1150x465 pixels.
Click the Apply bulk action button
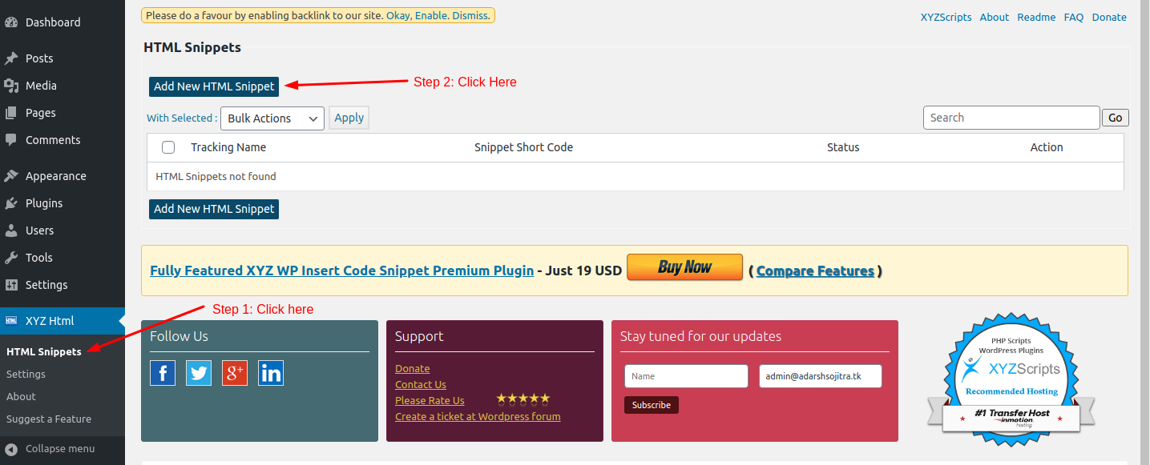pos(349,118)
